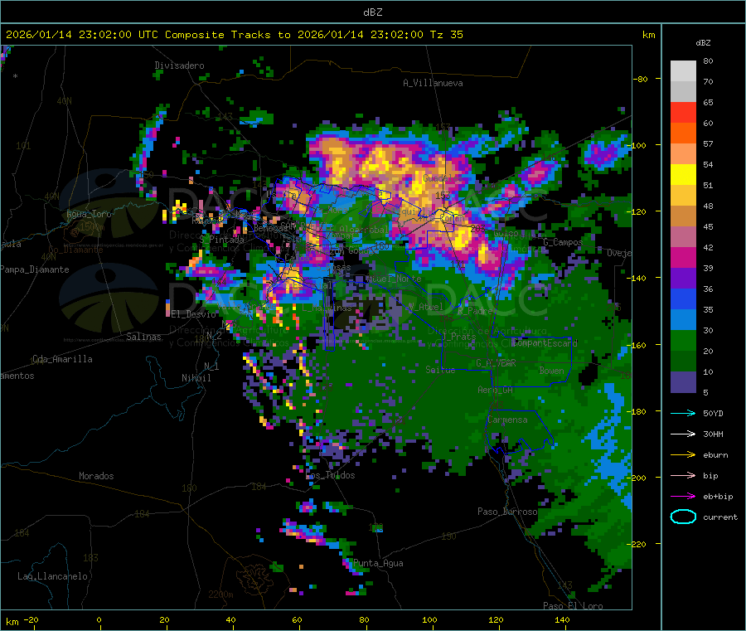Click the 0 km x-axis tick label

tap(99, 619)
